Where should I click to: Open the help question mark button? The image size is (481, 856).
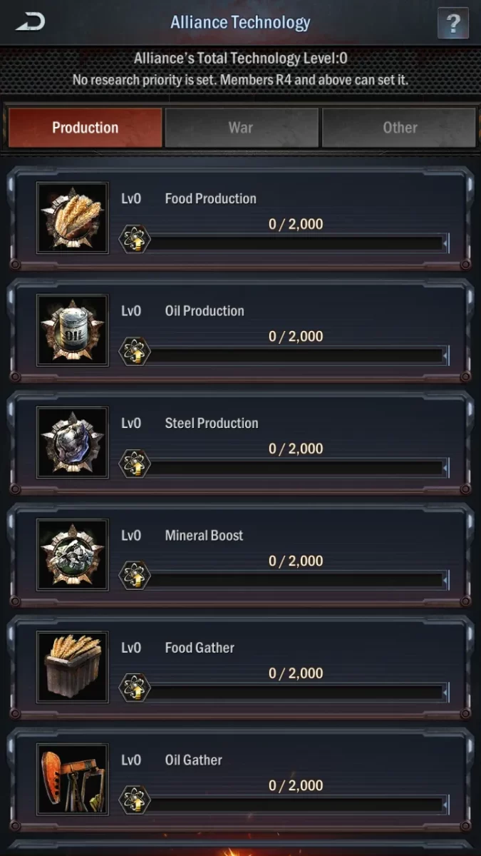point(452,23)
